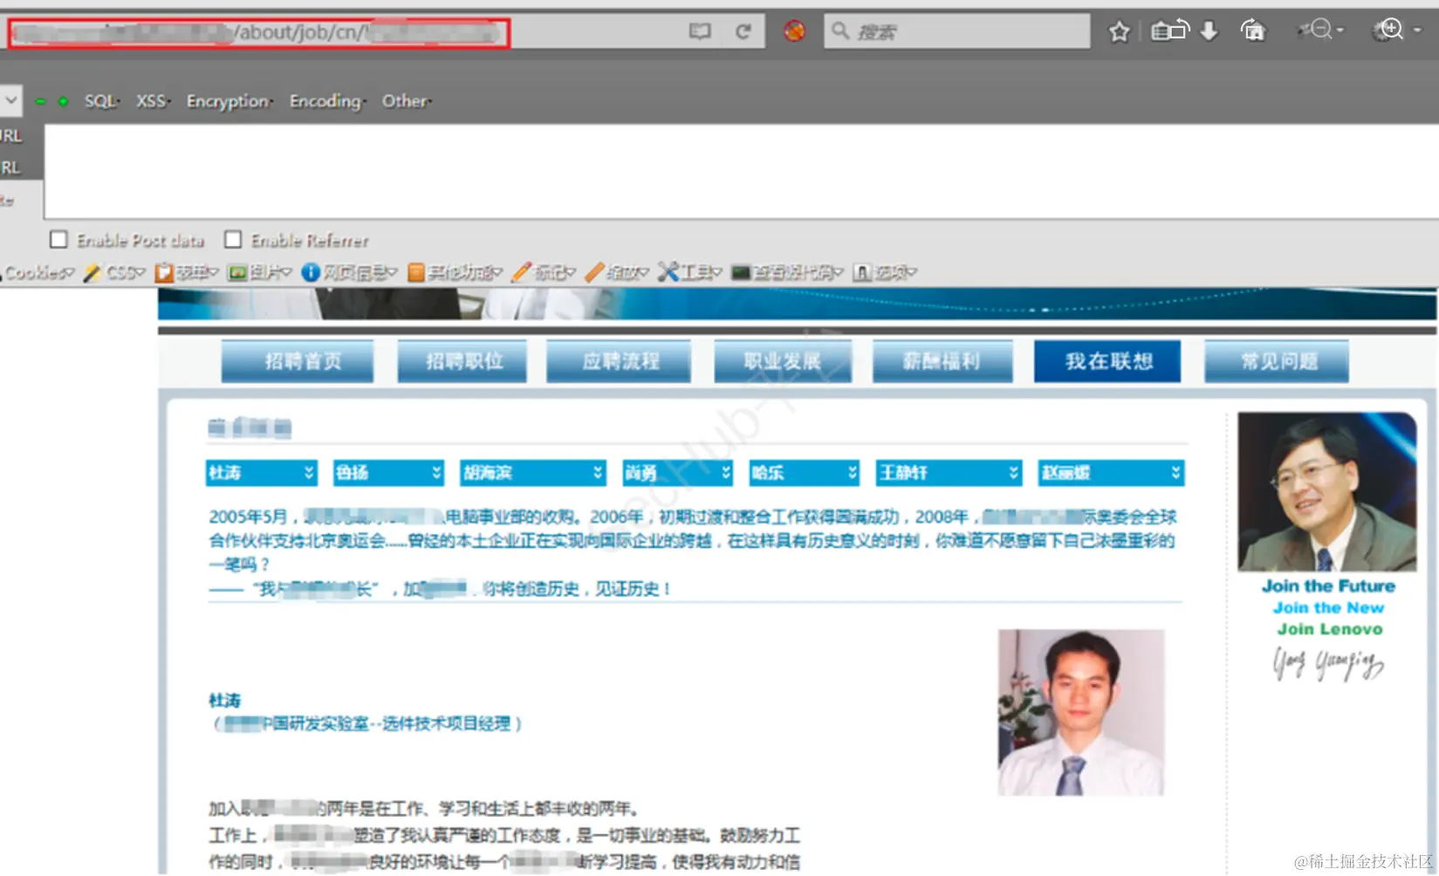1439x876 pixels.
Task: Reload the page with the refresh icon
Action: (743, 31)
